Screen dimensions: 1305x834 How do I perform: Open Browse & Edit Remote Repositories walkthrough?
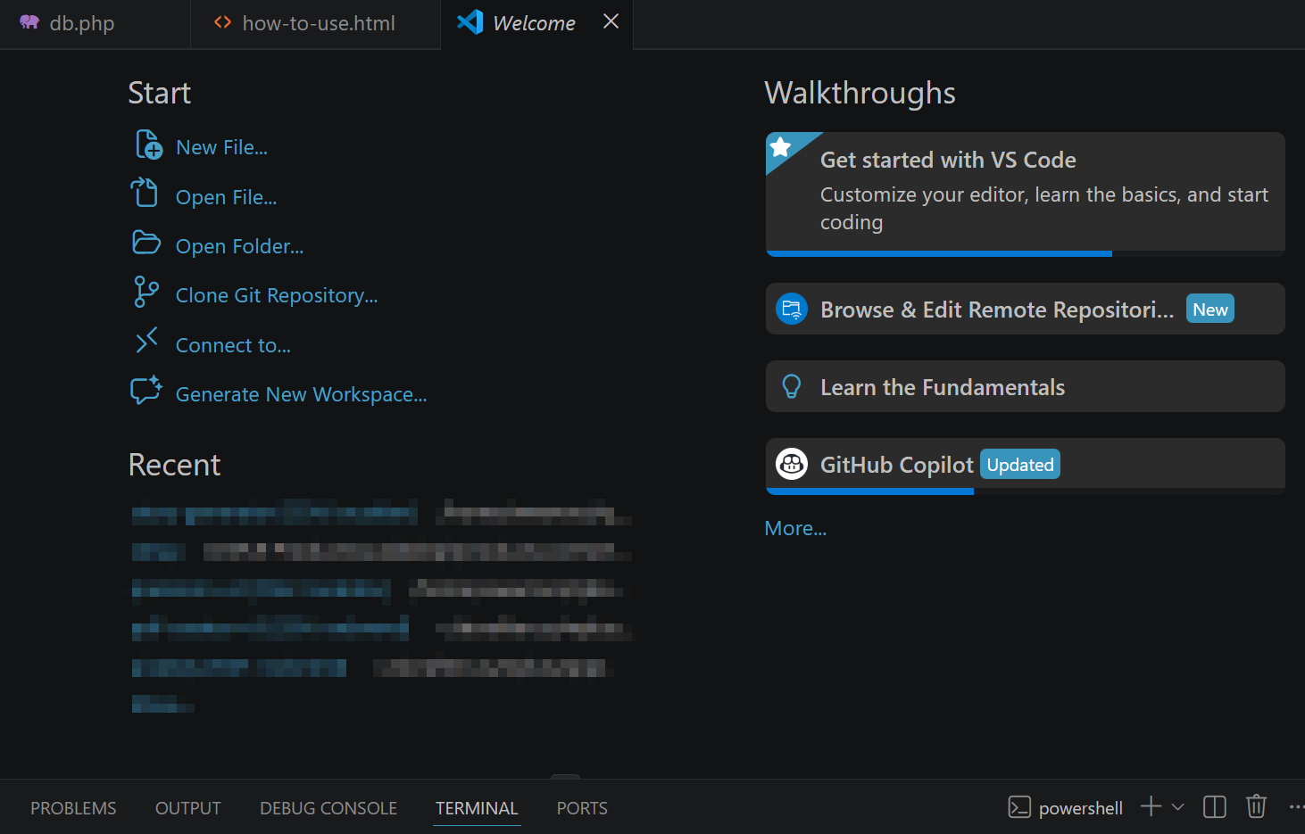pos(1026,309)
